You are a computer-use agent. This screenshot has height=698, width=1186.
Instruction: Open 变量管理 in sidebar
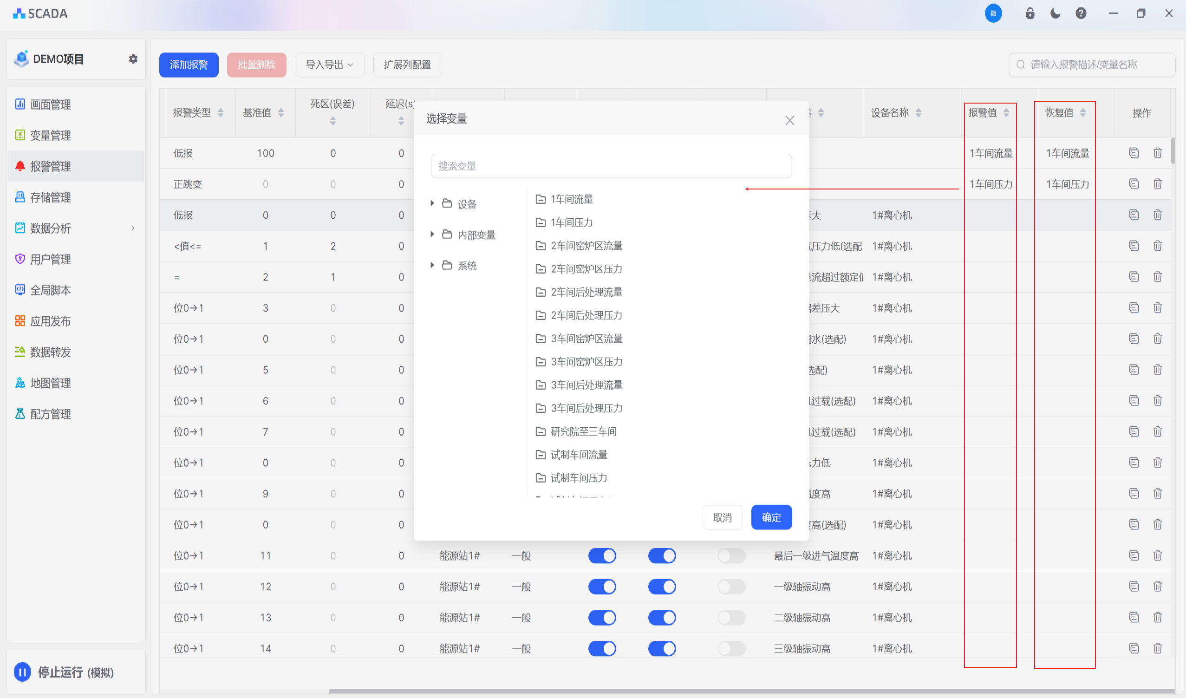point(50,136)
